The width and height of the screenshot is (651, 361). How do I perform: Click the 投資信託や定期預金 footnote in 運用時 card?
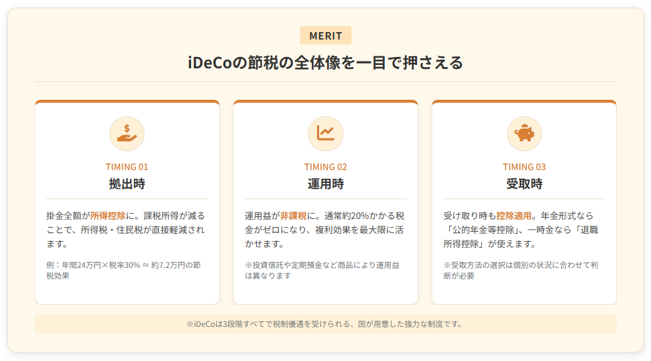[x=322, y=270]
